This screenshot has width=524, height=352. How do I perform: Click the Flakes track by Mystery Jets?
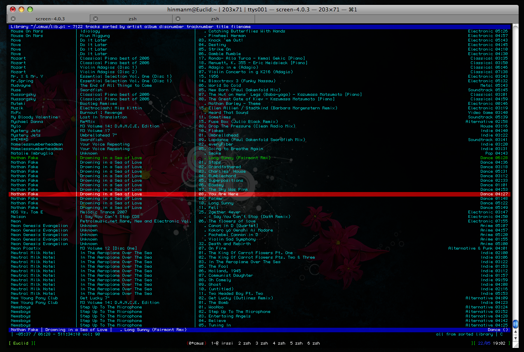coord(216,131)
